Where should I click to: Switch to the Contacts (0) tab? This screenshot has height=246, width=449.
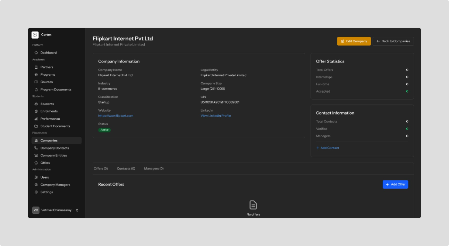click(x=126, y=169)
